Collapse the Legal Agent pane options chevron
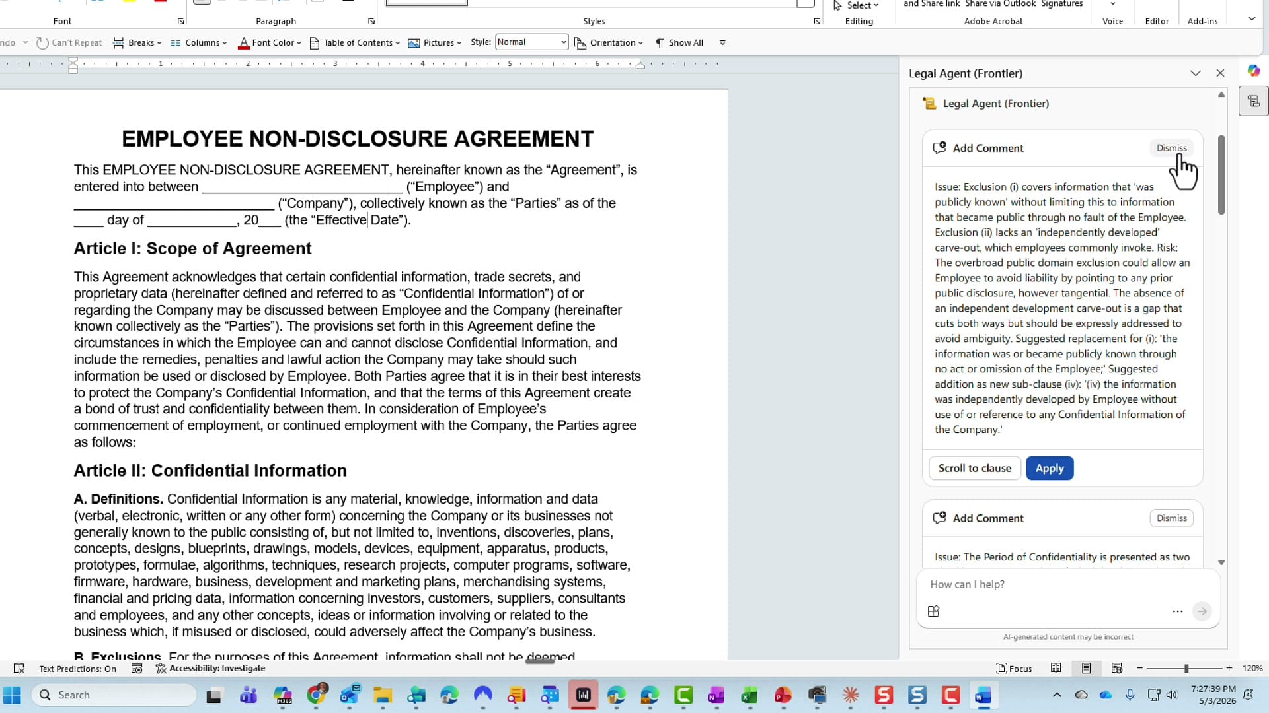Screen dimensions: 1269x713 pos(1196,73)
